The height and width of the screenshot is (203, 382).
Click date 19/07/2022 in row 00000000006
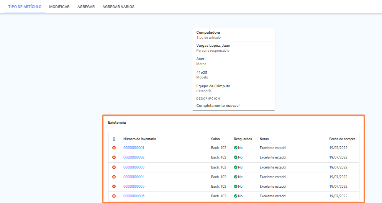(x=338, y=196)
